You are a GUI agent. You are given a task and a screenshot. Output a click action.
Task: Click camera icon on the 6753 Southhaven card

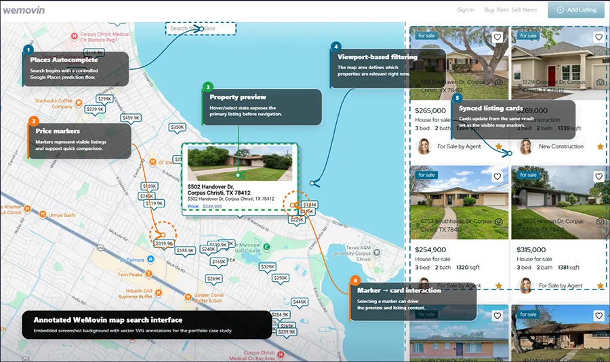498,221
